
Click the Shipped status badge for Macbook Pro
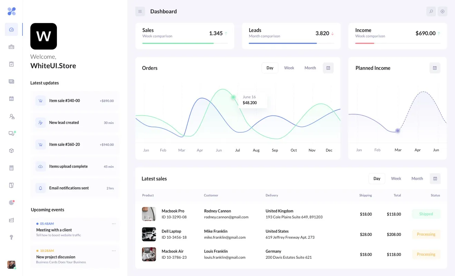point(426,214)
